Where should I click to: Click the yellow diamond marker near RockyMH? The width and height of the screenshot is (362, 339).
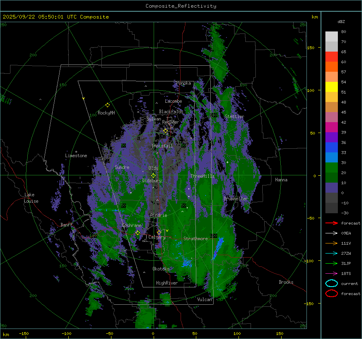pyautogui.click(x=107, y=105)
